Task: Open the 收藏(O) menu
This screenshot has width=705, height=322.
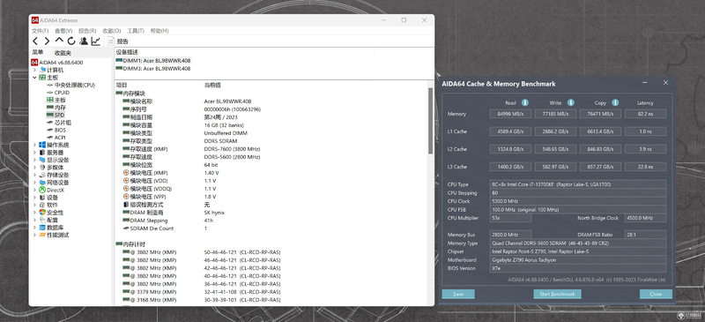Action: [112, 31]
